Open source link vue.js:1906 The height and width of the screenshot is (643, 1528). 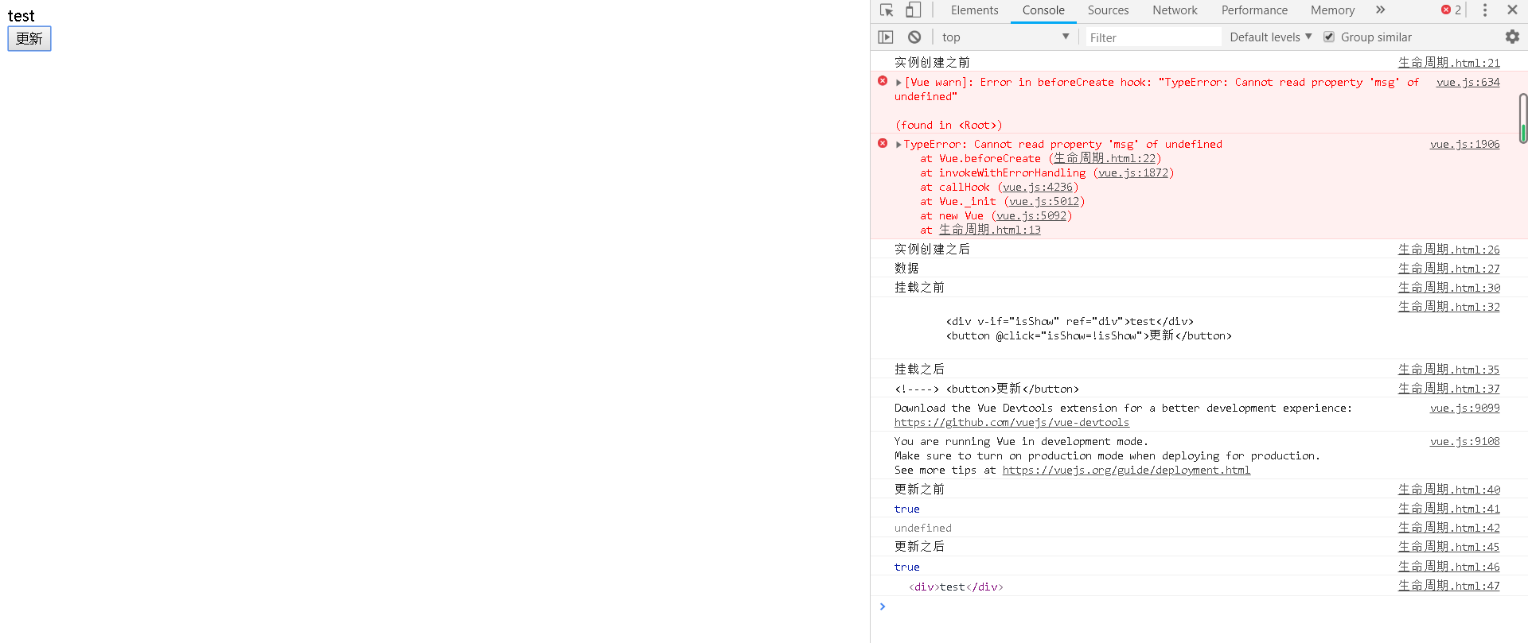[1464, 145]
